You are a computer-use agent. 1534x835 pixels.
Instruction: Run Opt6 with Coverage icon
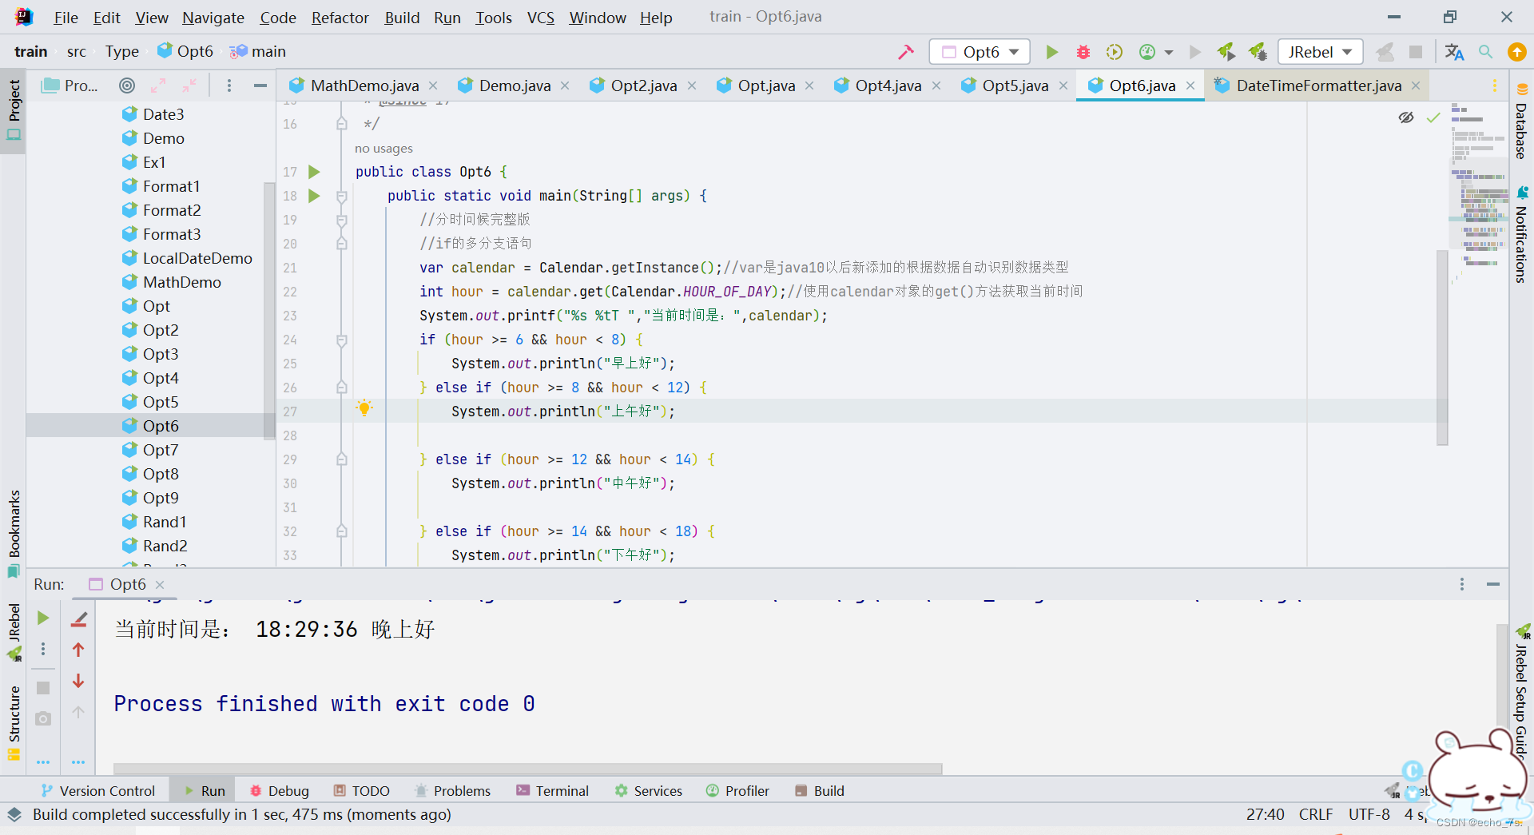pos(1114,51)
